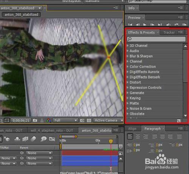Switch to anton_360_stabiliz timeline tab
Image resolution: width=189 pixels, height=174 pixels.
96,130
